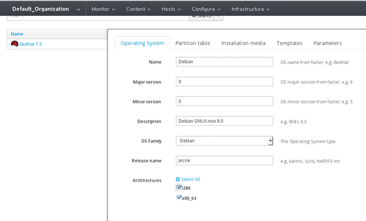Switch to the Installation media tab

243,43
